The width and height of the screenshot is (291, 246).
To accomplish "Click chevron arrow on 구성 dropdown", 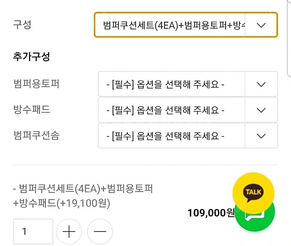I will click(x=261, y=25).
